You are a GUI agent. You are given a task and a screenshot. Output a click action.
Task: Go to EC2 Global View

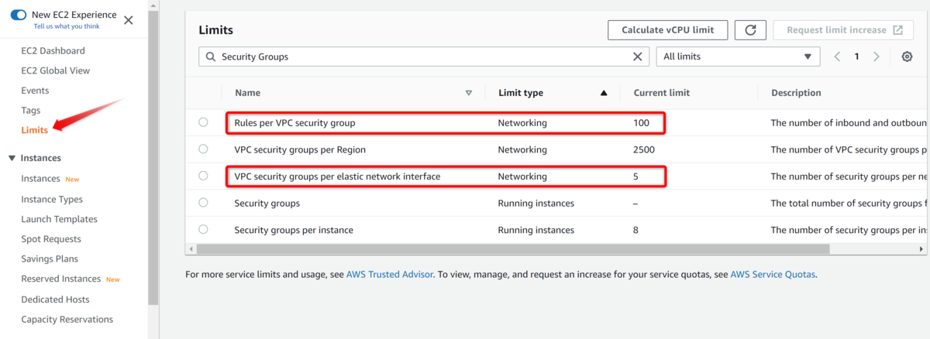[55, 70]
